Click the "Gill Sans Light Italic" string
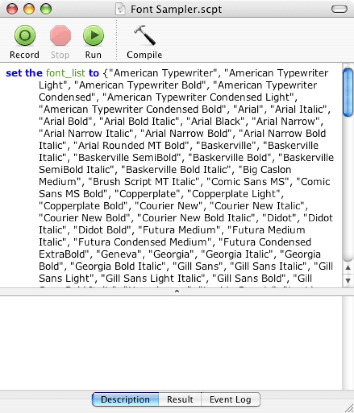Image resolution: width=354 pixels, height=413 pixels. coord(156,278)
